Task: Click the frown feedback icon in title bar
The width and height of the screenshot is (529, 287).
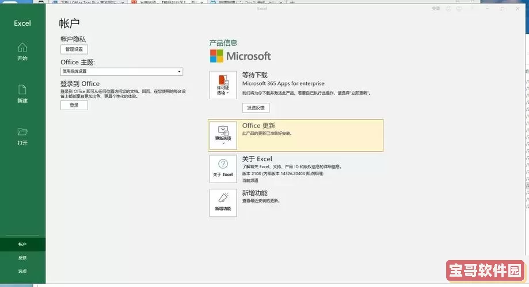Action: [x=459, y=9]
